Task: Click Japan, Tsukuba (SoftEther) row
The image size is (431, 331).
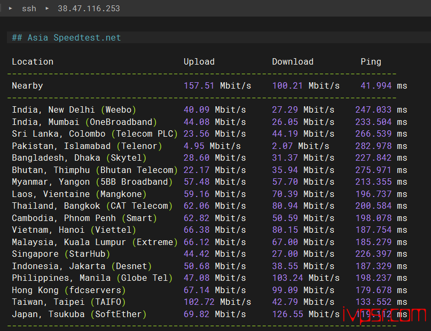Action: tap(209, 314)
